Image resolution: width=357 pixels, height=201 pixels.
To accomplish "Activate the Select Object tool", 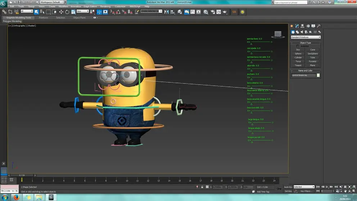I will [36, 12].
